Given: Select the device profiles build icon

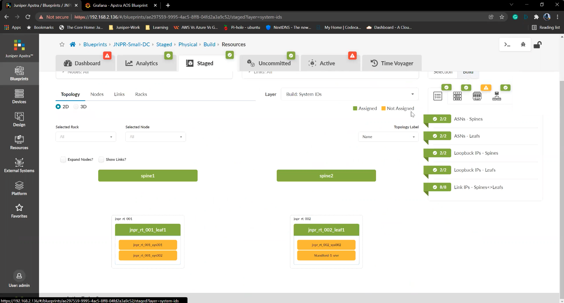Looking at the screenshot, I should click(x=457, y=96).
